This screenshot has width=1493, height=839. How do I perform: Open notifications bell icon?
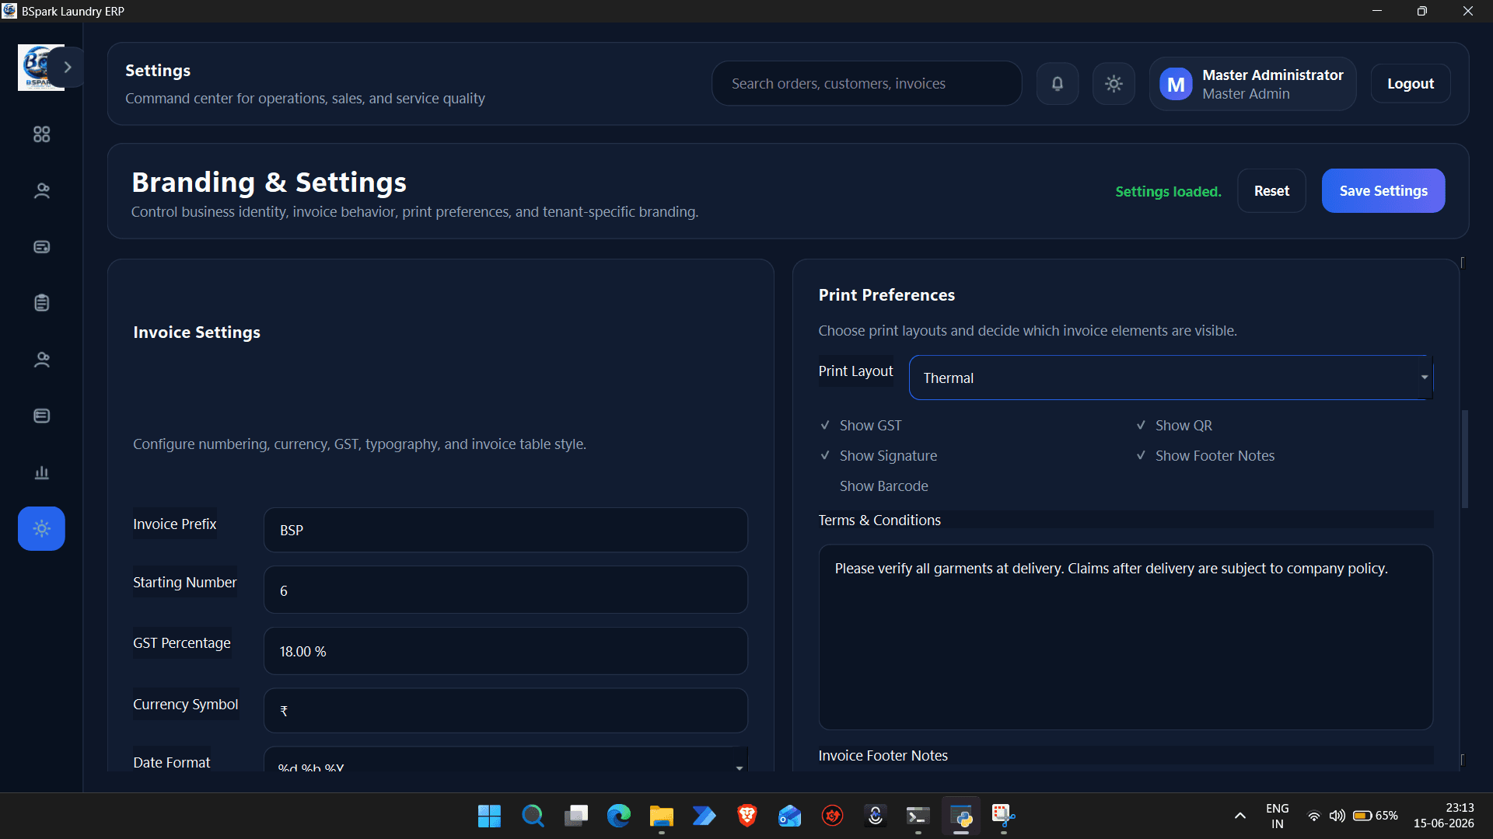click(x=1058, y=83)
